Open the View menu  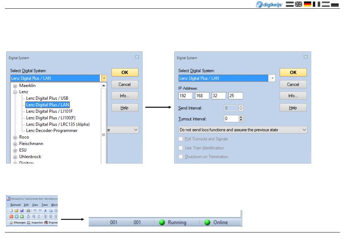point(35,205)
